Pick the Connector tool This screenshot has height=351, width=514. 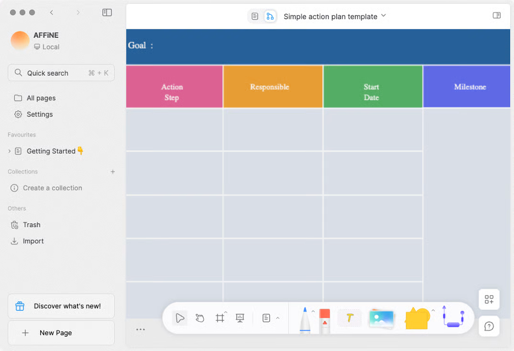(x=453, y=318)
